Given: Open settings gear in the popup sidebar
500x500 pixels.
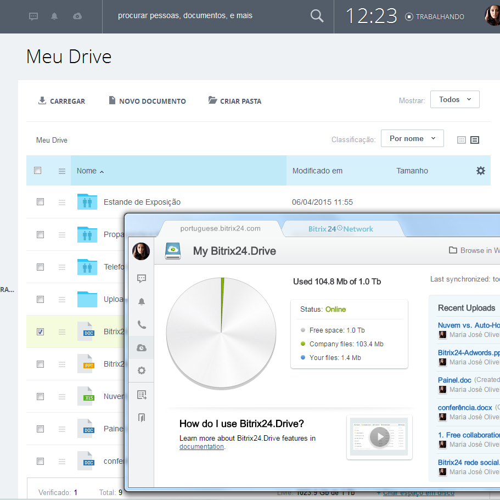Looking at the screenshot, I should pyautogui.click(x=141, y=370).
